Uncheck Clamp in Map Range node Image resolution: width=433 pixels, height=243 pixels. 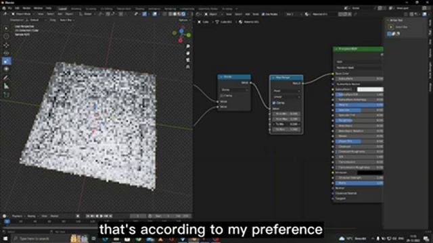click(x=274, y=103)
